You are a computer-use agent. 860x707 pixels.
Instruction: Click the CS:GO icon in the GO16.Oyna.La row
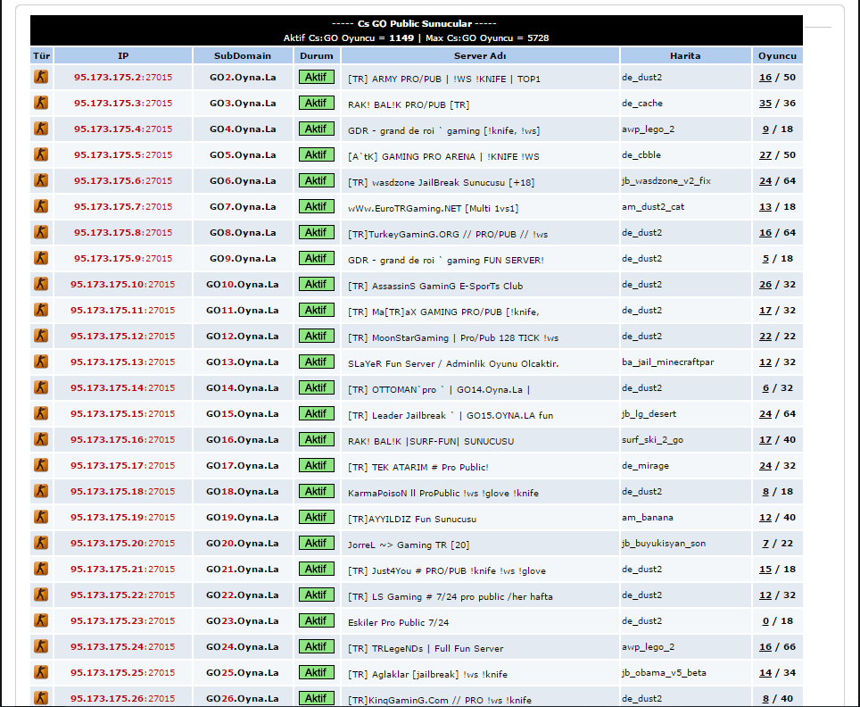coord(41,439)
